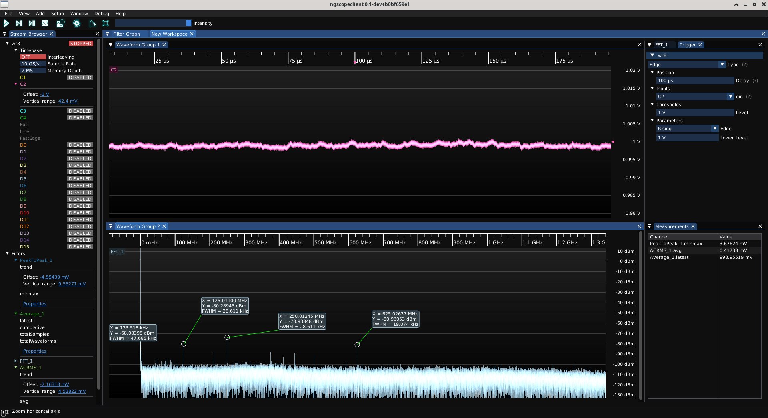The height and width of the screenshot is (418, 768).
Task: Open the FFT_1 panel menu triangle
Action: pos(650,45)
